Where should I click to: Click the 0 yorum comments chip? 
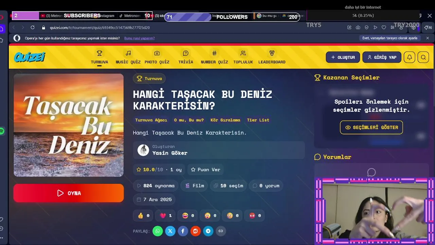tap(266, 185)
